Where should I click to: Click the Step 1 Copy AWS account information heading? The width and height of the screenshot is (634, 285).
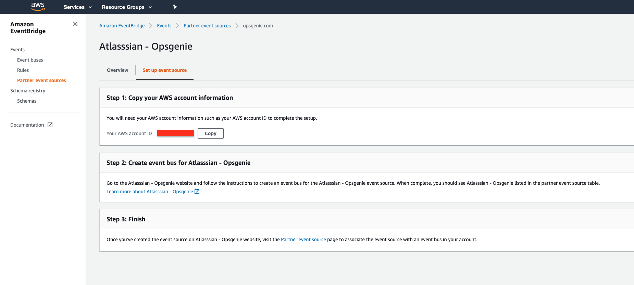click(x=170, y=98)
